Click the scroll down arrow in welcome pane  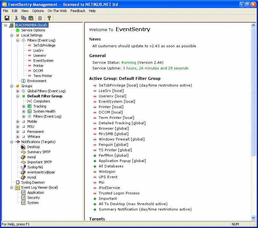[x=253, y=218]
